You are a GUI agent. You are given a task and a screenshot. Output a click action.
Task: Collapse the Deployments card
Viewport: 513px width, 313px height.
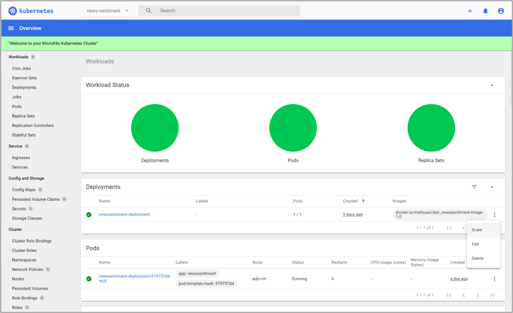point(492,187)
